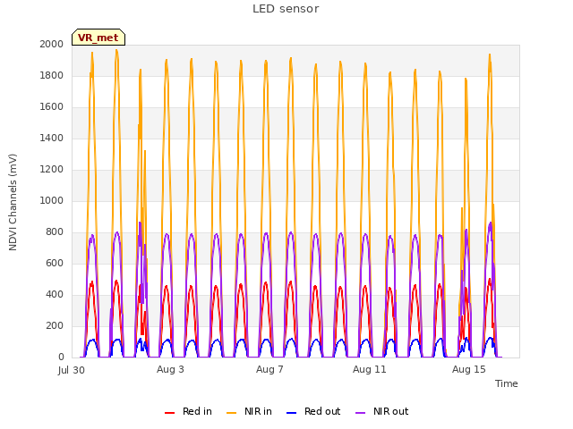Click the orange line swatch in legend
This screenshot has height=429, width=573.
tap(231, 413)
